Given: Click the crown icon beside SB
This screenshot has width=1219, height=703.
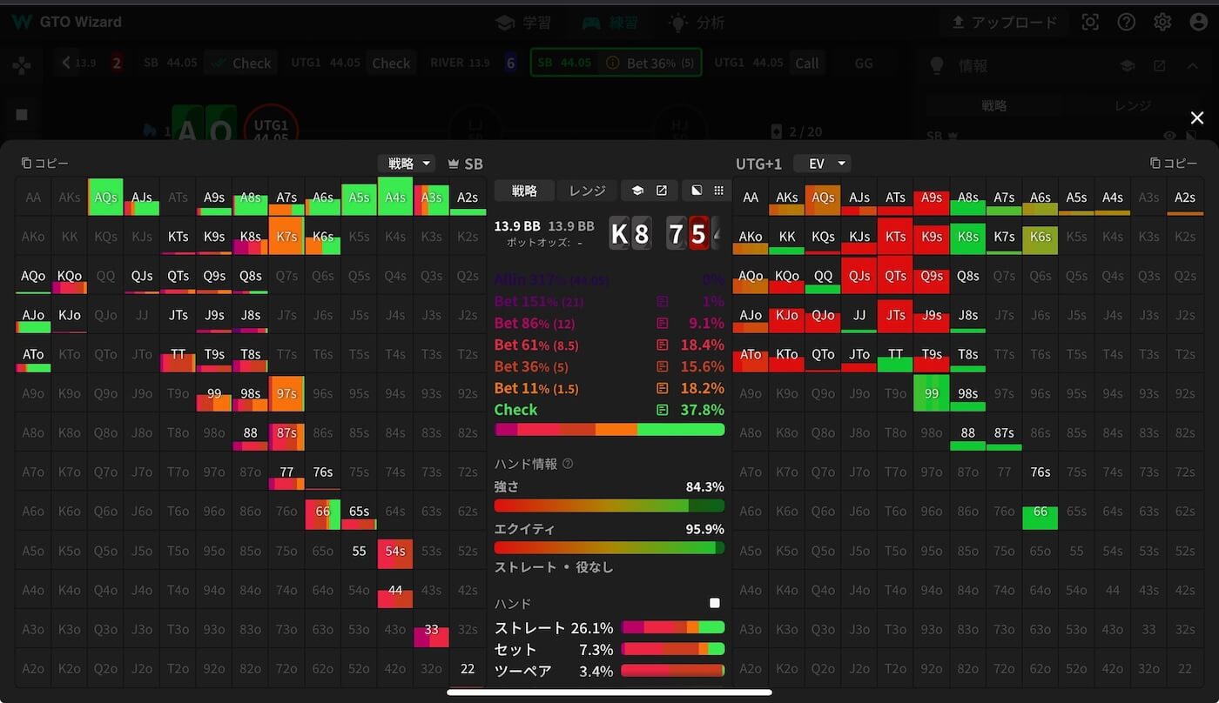Looking at the screenshot, I should pyautogui.click(x=453, y=164).
